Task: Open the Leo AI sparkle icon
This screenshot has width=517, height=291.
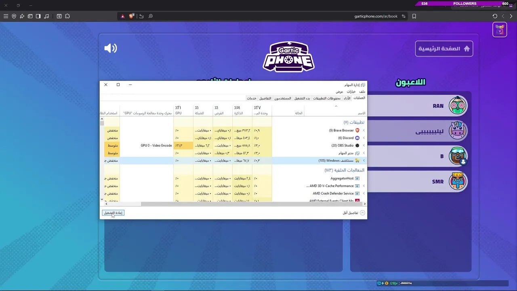Action: 22,16
